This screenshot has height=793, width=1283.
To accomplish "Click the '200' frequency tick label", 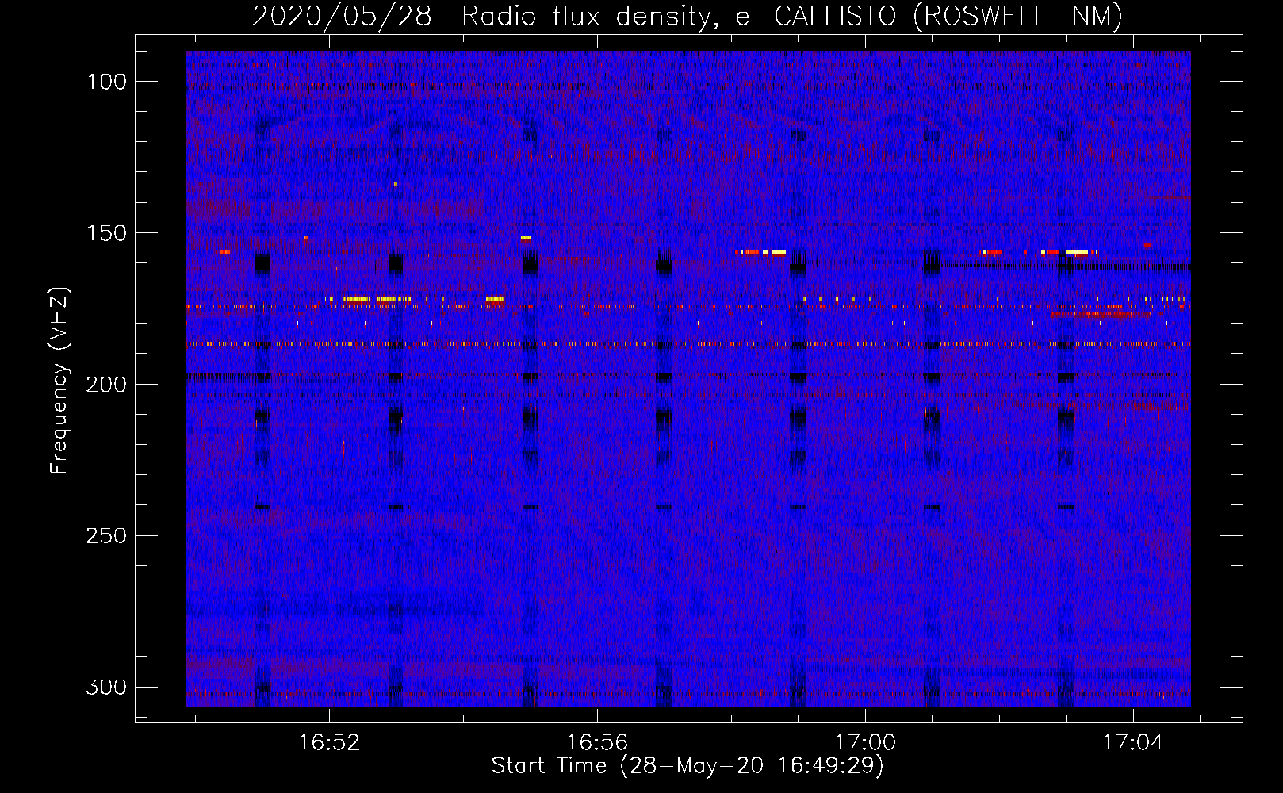I will click(x=106, y=385).
